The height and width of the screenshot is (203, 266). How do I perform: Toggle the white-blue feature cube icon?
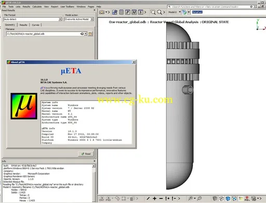pos(234,198)
